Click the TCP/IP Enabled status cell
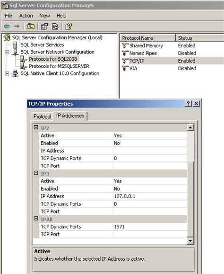The image size is (224, 274). (187, 61)
